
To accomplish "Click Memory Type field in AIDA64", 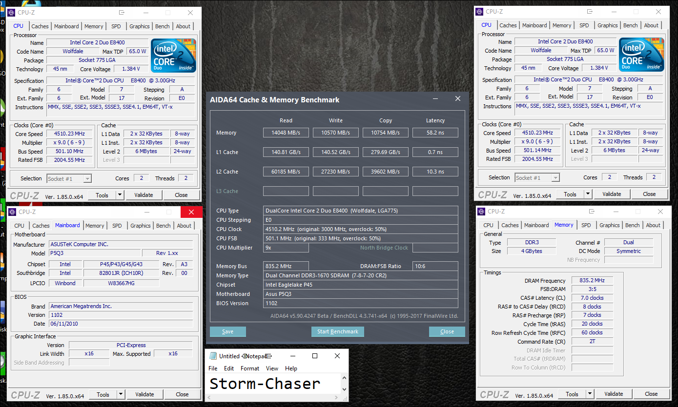I will pos(361,275).
